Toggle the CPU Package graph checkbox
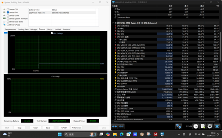Screen dimensions: 222x138 coord(52,33)
